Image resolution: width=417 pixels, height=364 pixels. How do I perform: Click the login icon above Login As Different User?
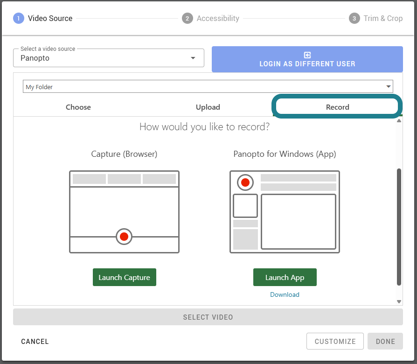307,55
